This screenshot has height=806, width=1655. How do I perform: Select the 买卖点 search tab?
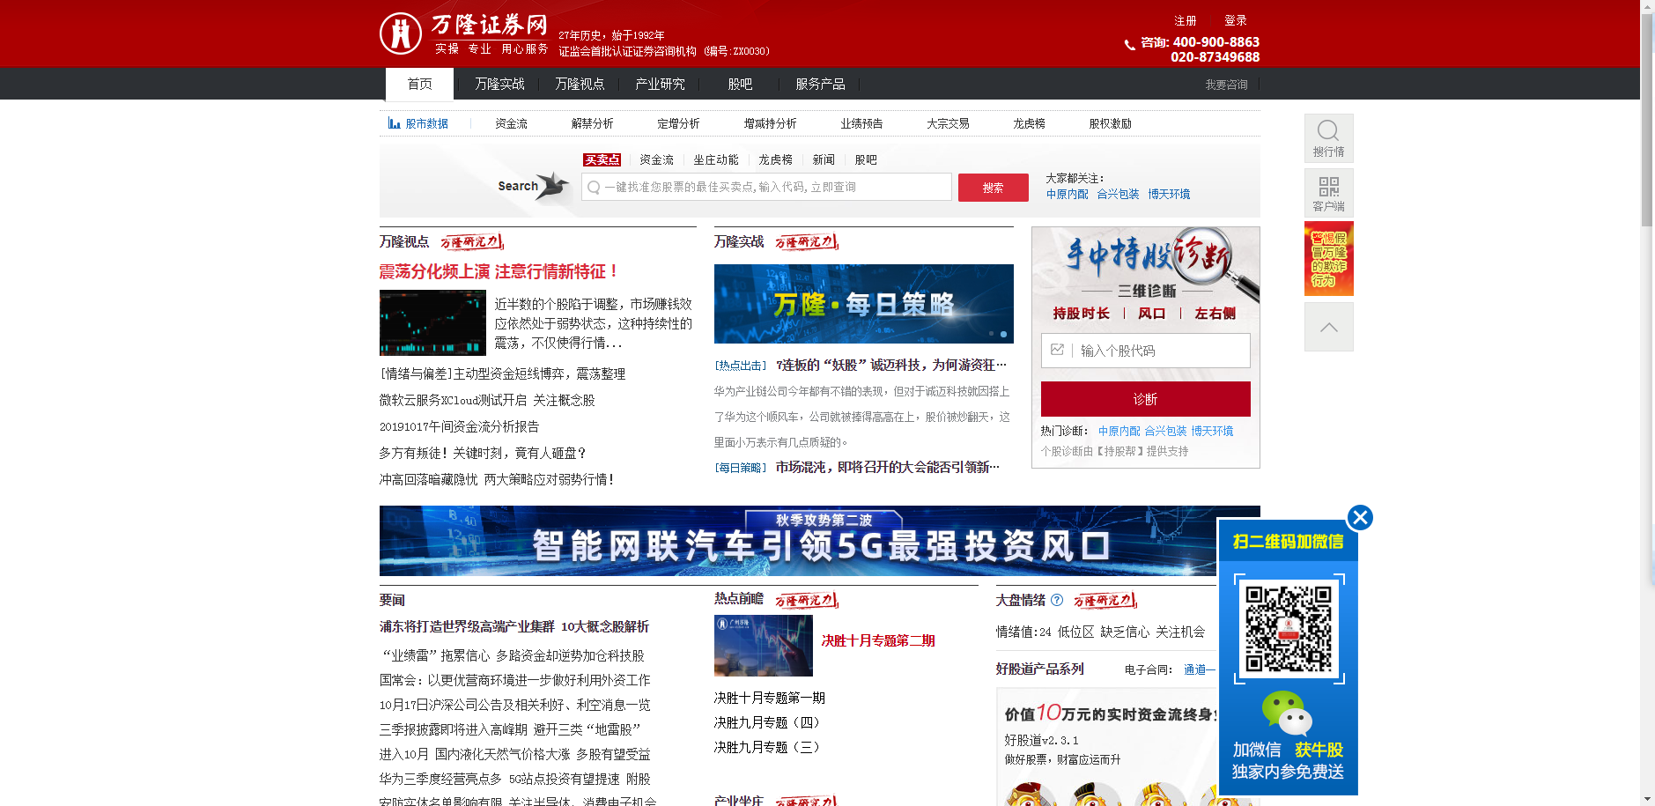[602, 159]
